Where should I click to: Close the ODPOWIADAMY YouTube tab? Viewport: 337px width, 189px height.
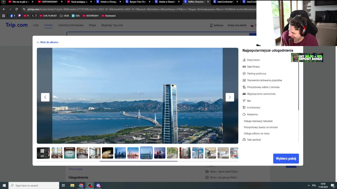(x=62, y=2)
